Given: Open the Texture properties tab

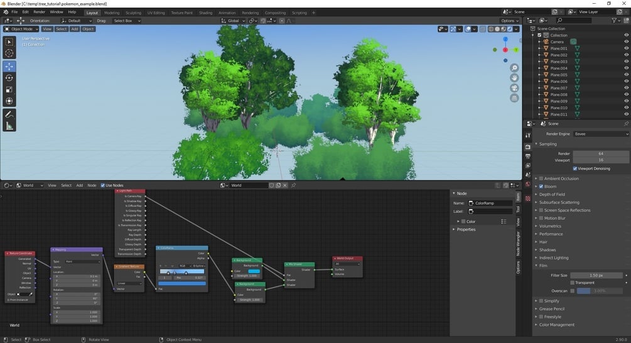Looking at the screenshot, I should 528,199.
